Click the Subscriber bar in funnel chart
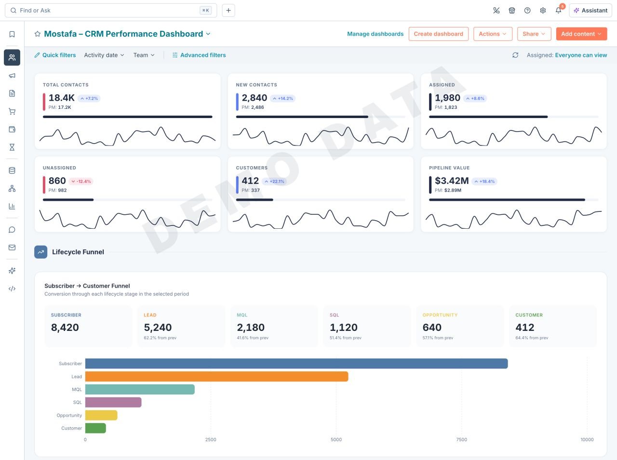The width and height of the screenshot is (617, 460). tap(296, 364)
